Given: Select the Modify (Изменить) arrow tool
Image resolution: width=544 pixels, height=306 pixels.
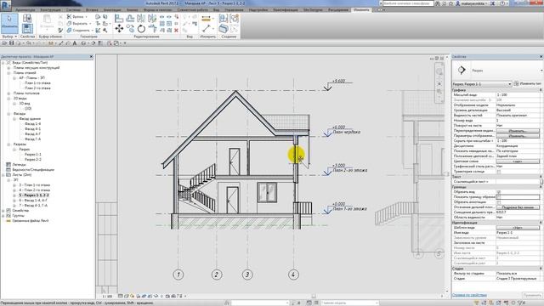Looking at the screenshot, I should click(x=9, y=23).
